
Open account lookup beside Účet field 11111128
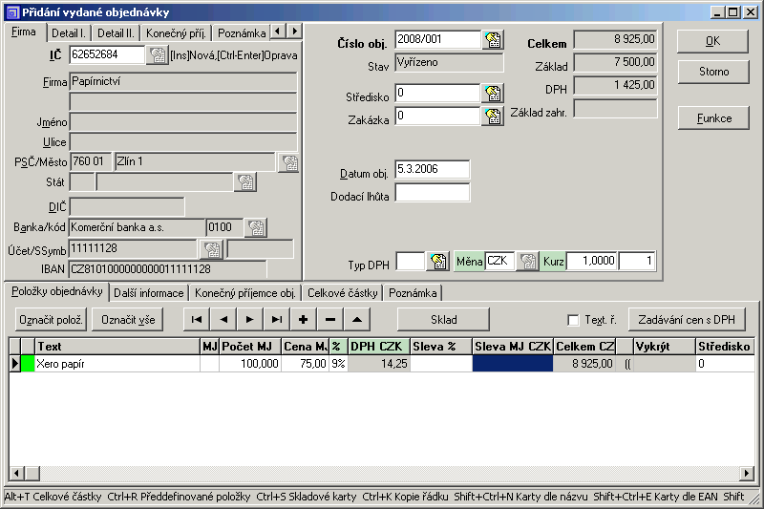coord(212,249)
